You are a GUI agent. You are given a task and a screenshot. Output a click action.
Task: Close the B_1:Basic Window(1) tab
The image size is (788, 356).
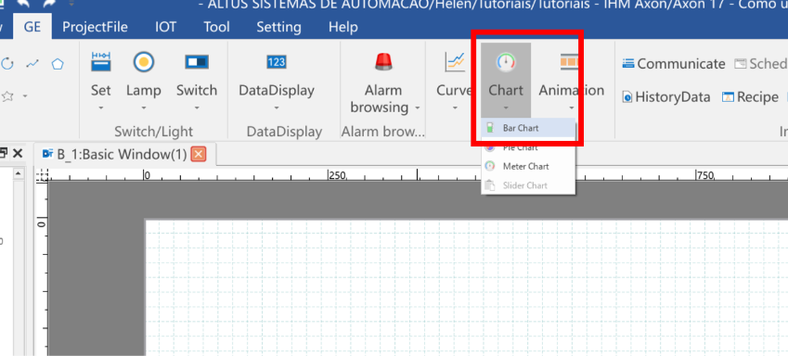pos(199,154)
